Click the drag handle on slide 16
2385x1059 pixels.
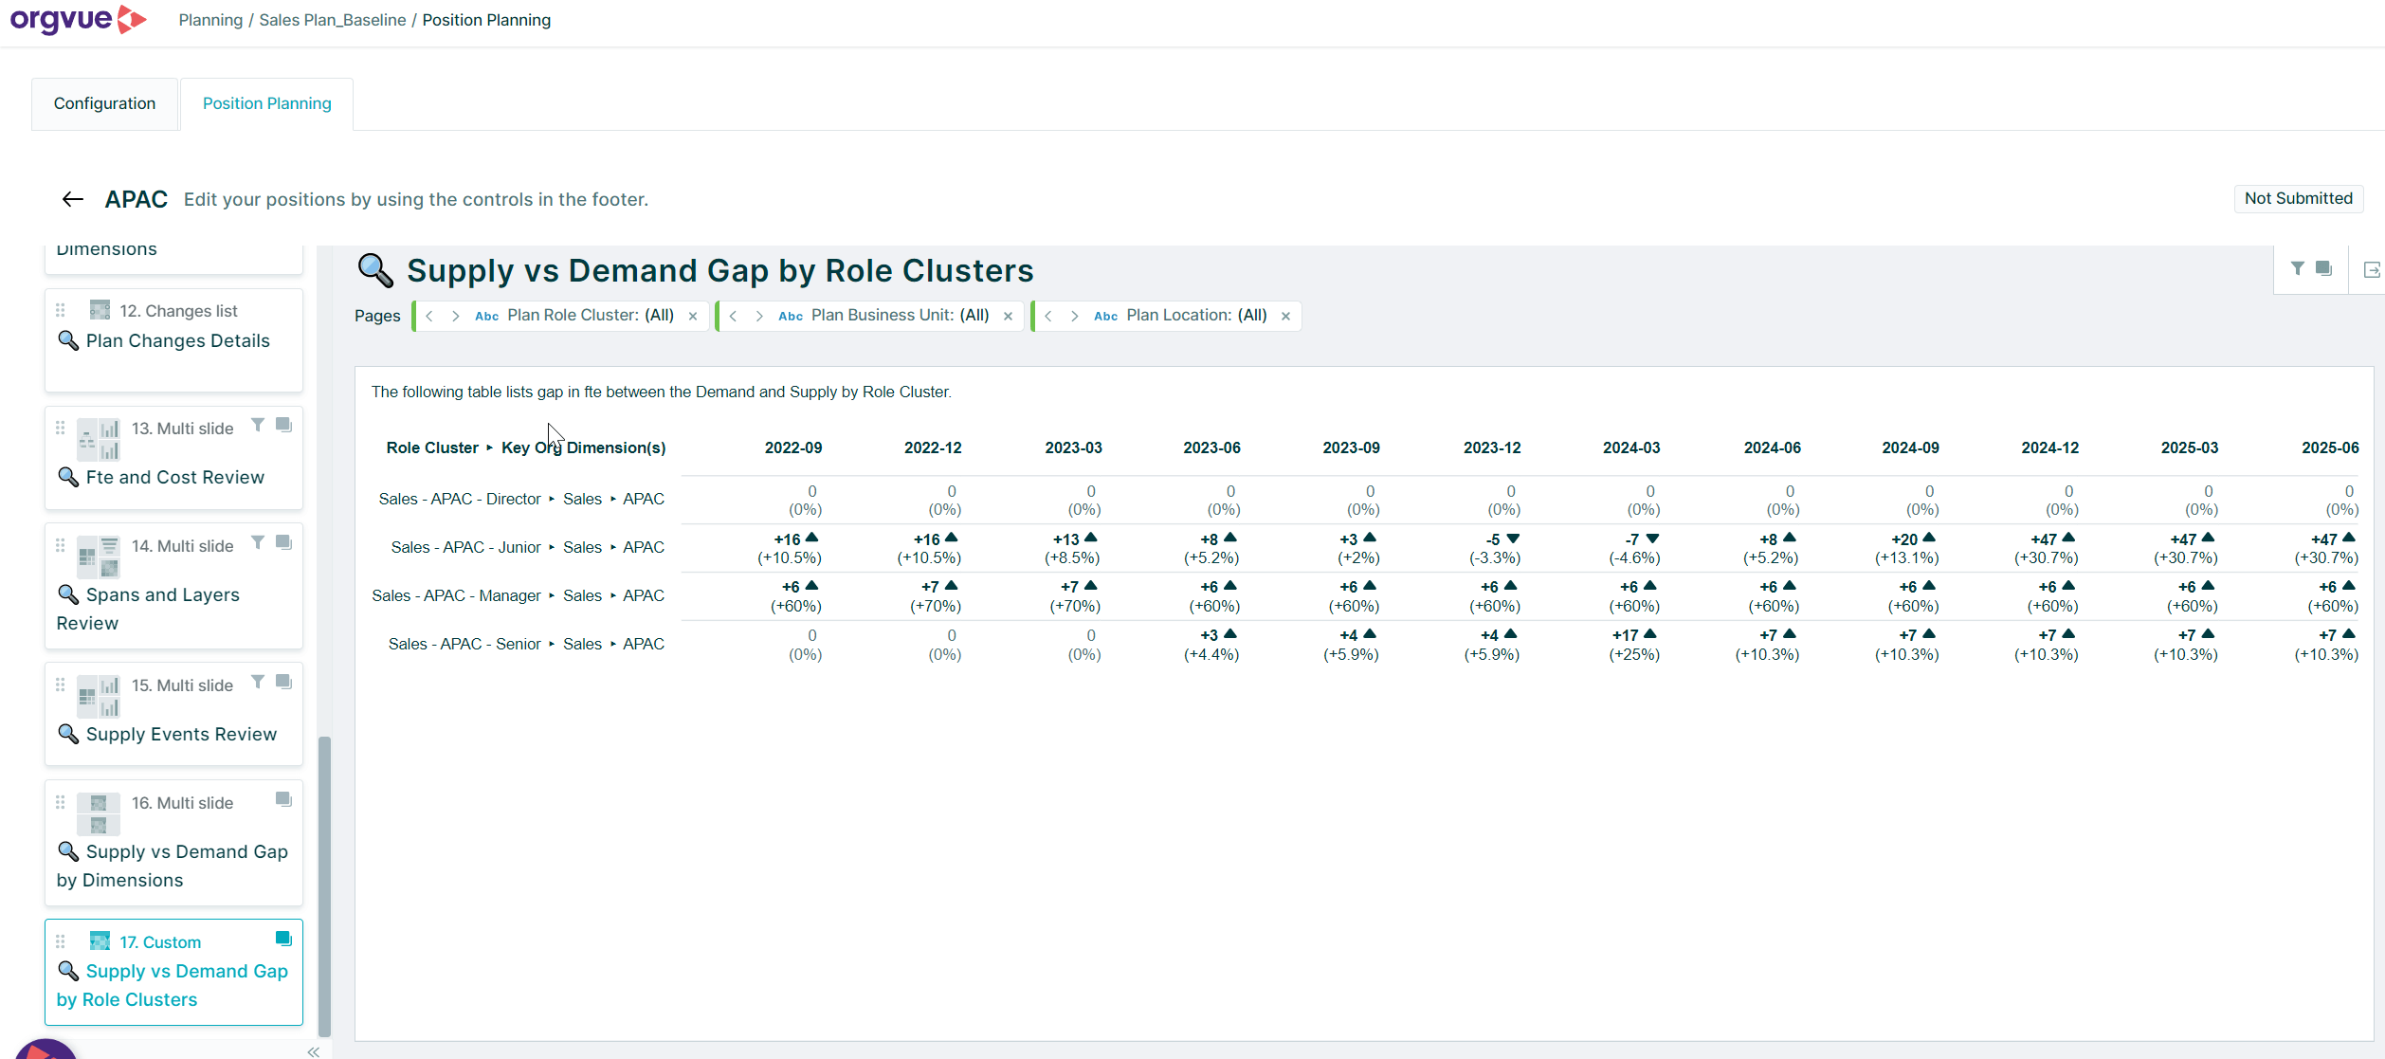(x=61, y=801)
